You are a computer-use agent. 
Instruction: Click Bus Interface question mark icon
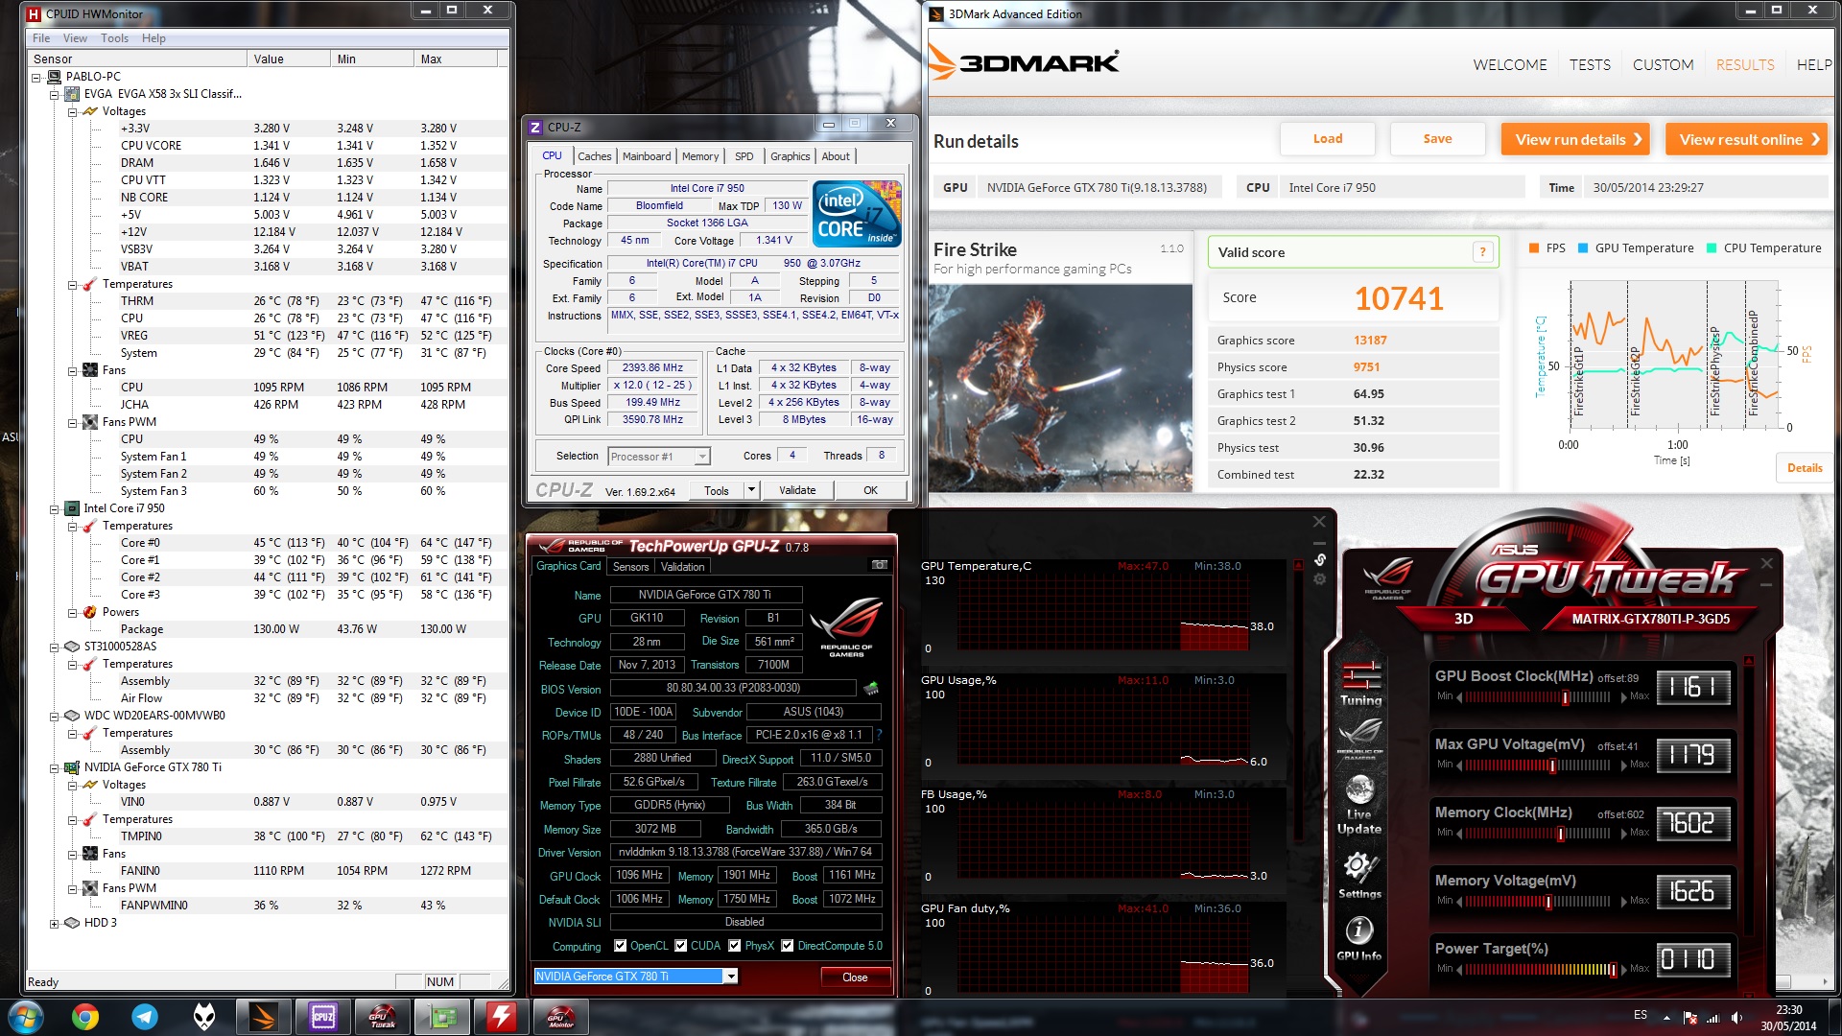[x=879, y=735]
